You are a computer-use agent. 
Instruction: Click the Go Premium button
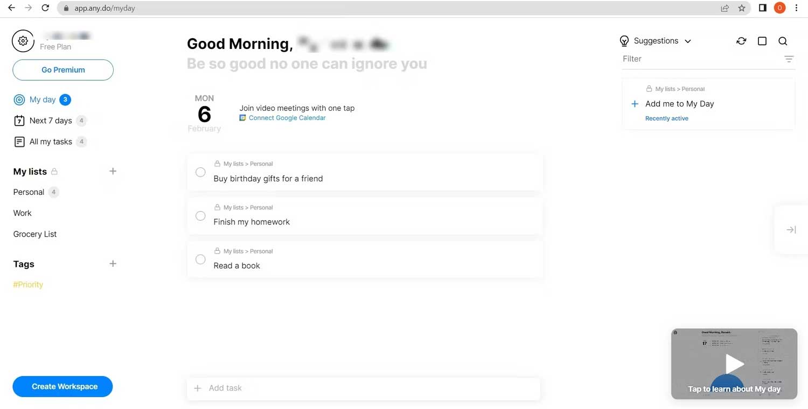tap(63, 70)
